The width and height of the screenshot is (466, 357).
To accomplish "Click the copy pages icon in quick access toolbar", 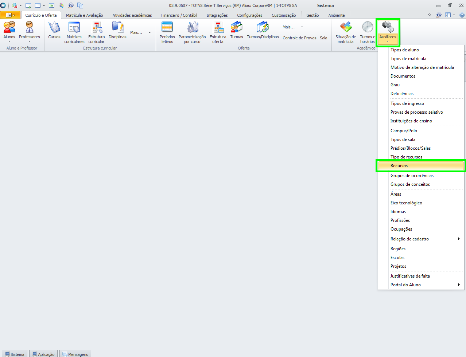I will (x=80, y=5).
